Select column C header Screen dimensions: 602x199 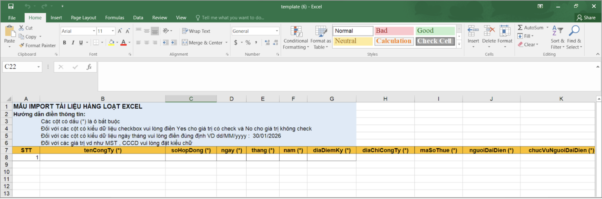click(x=191, y=99)
